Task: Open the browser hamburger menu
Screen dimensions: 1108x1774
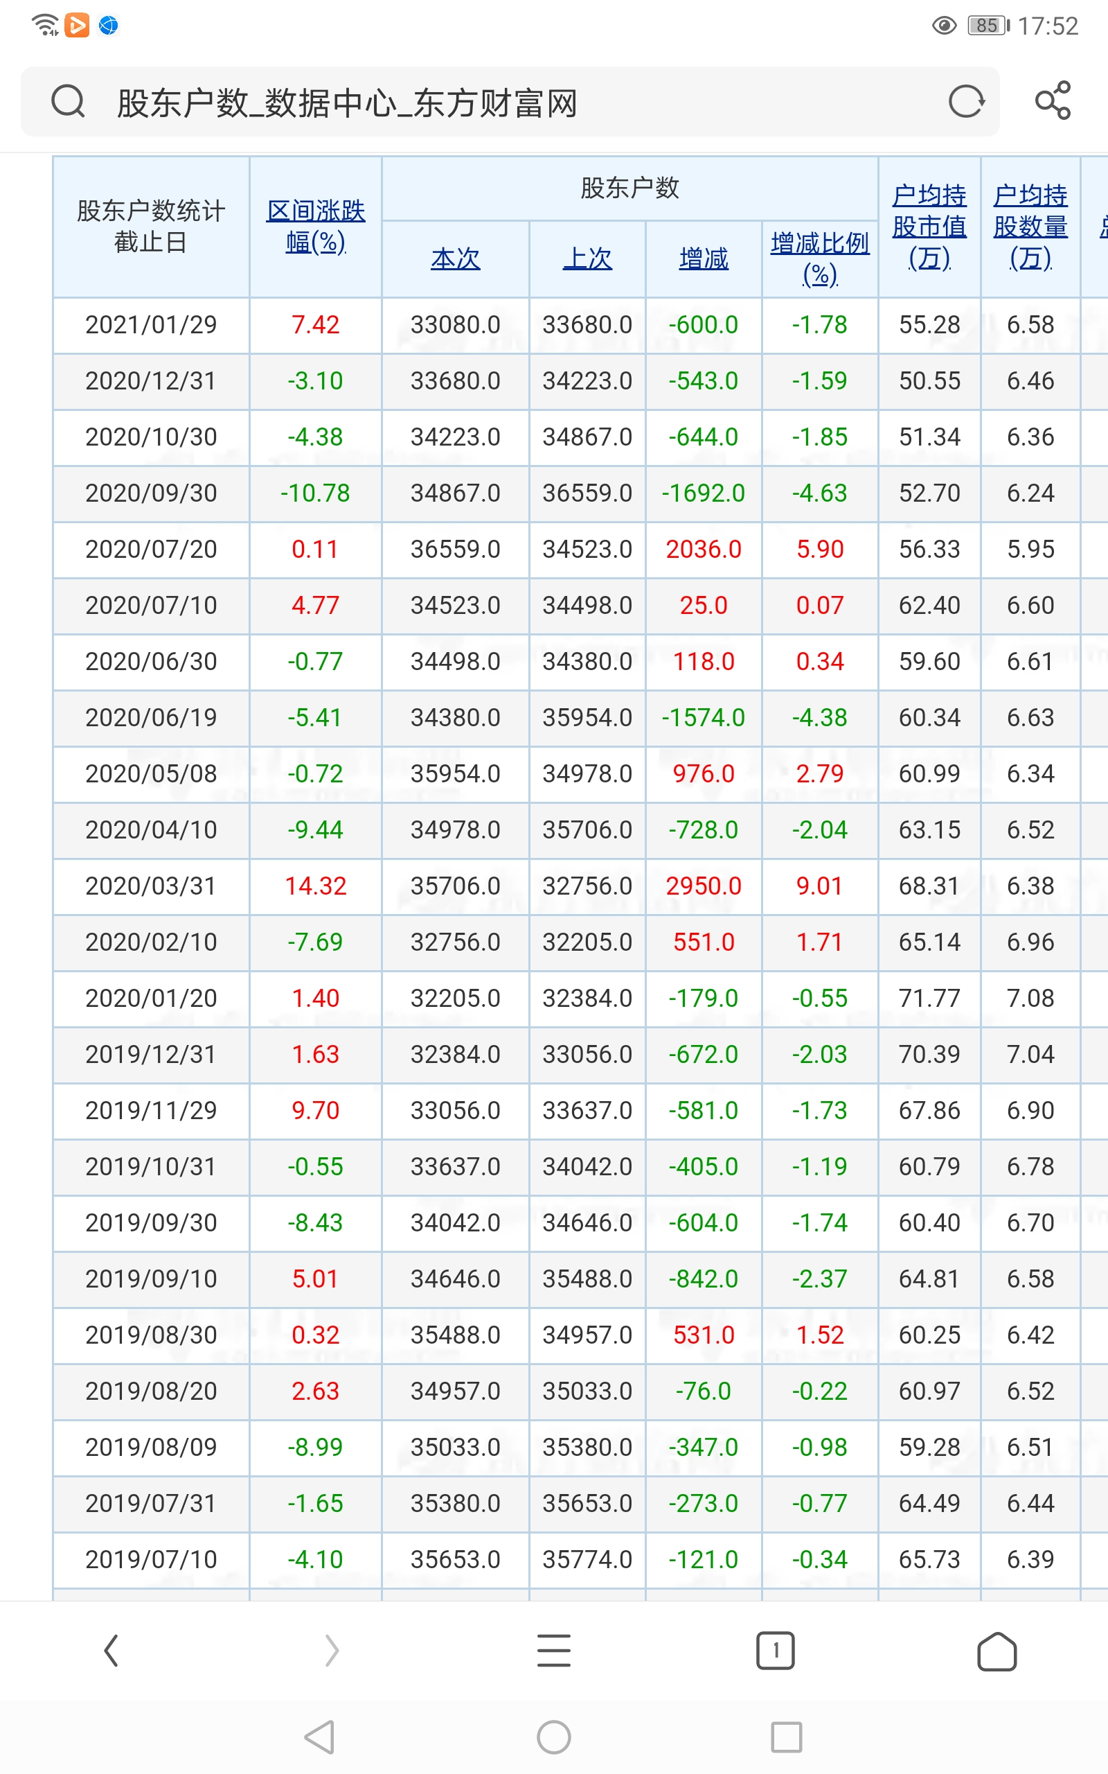Action: coord(554,1651)
